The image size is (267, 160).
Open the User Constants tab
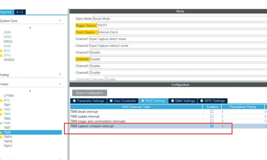pos(123,101)
